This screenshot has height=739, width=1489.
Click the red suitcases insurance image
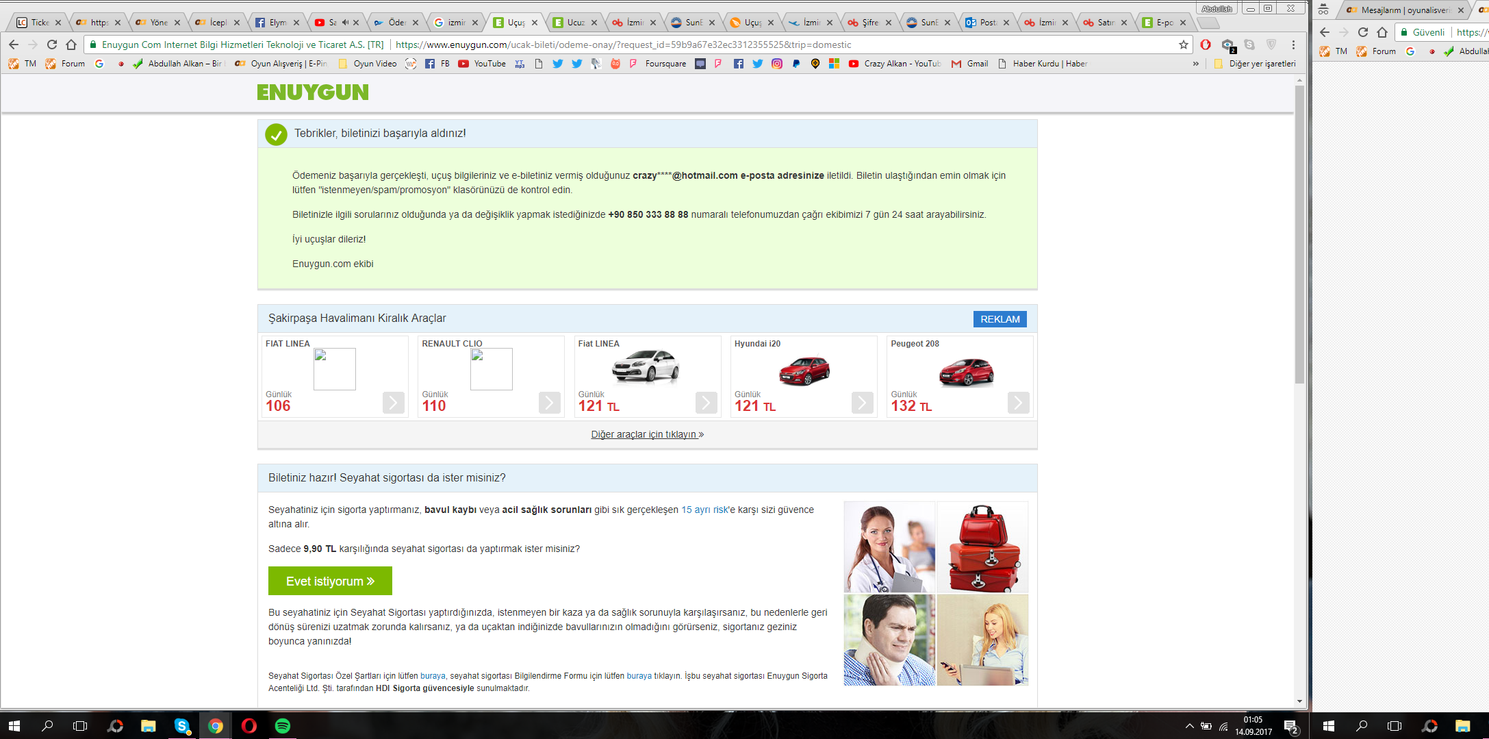pyautogui.click(x=982, y=547)
